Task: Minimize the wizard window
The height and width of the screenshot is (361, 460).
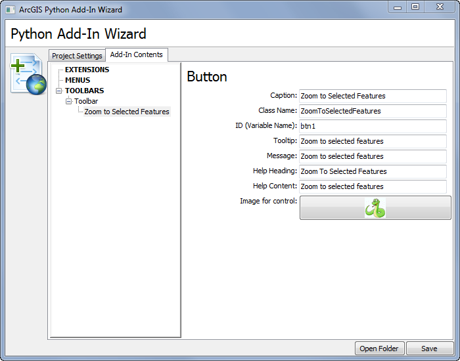Action: point(398,7)
